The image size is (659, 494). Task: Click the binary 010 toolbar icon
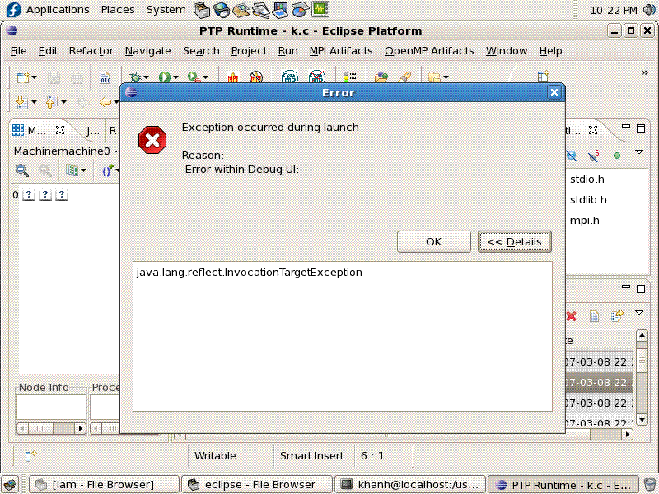(105, 77)
